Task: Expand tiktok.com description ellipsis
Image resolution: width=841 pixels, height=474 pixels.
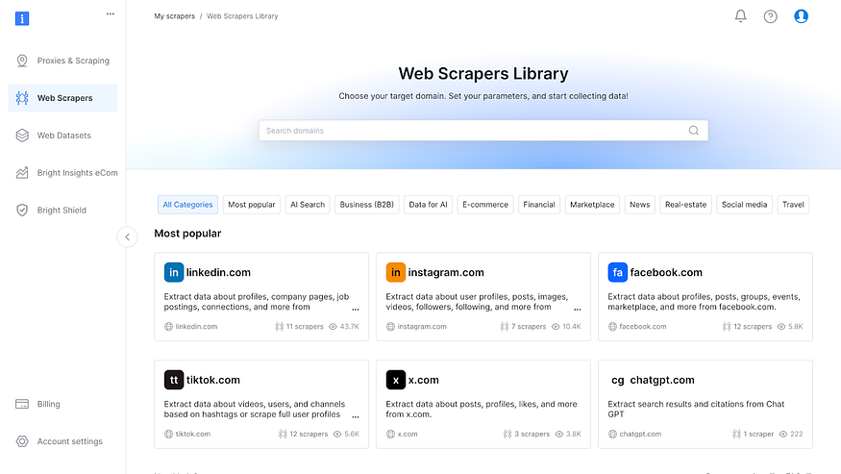Action: tap(356, 416)
